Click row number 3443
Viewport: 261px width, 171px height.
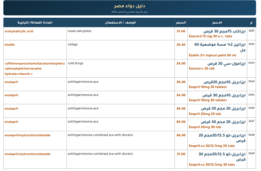(251, 63)
